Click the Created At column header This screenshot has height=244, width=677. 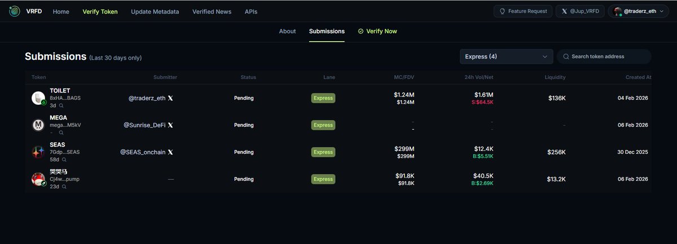639,77
